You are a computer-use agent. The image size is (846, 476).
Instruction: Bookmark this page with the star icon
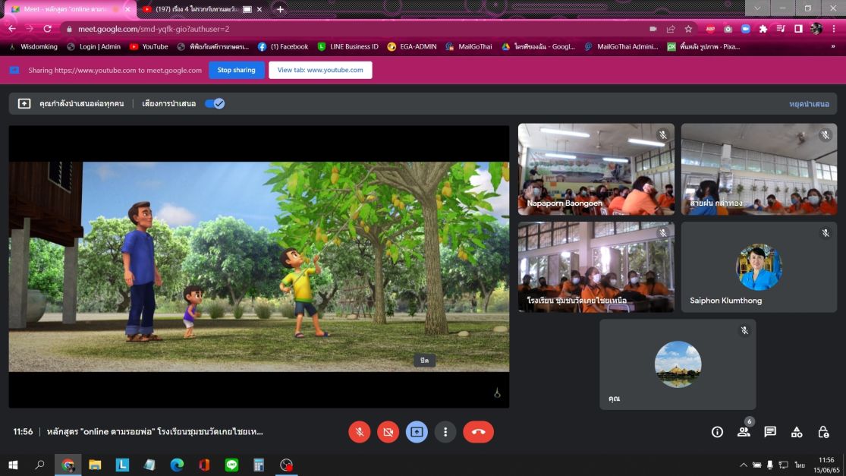tap(688, 29)
